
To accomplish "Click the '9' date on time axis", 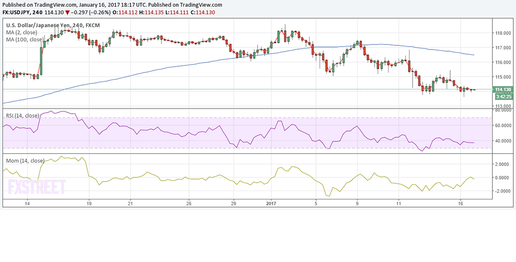I will pos(357,204).
